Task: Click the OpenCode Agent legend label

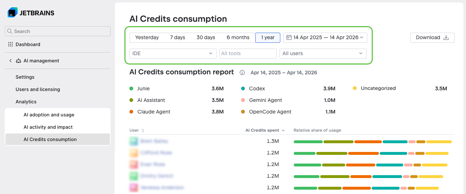Action: 270,112
